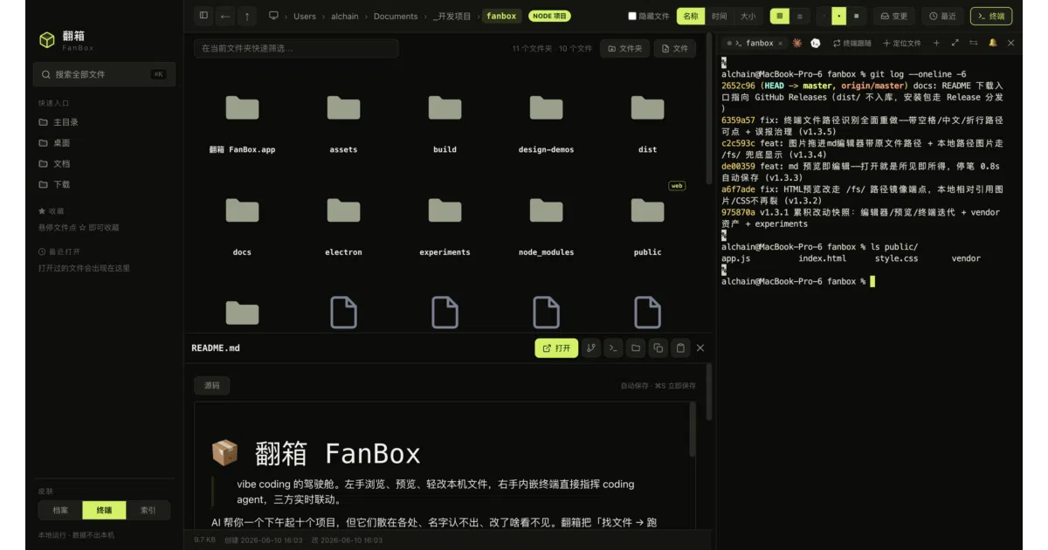Image resolution: width=1048 pixels, height=550 pixels.
Task: Click the fanbox breadcrumb segment
Action: pos(501,16)
